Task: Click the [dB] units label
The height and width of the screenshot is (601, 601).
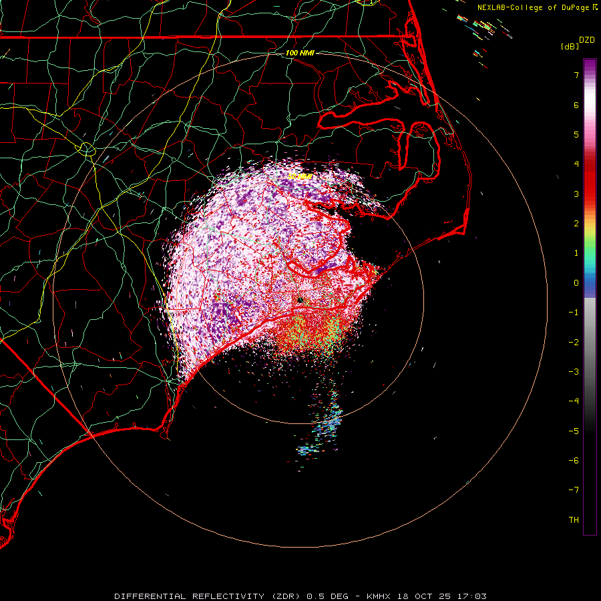Action: click(x=570, y=46)
